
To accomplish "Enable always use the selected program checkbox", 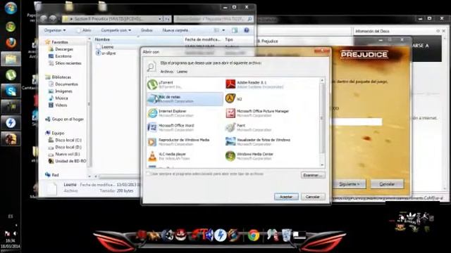I will (x=148, y=174).
